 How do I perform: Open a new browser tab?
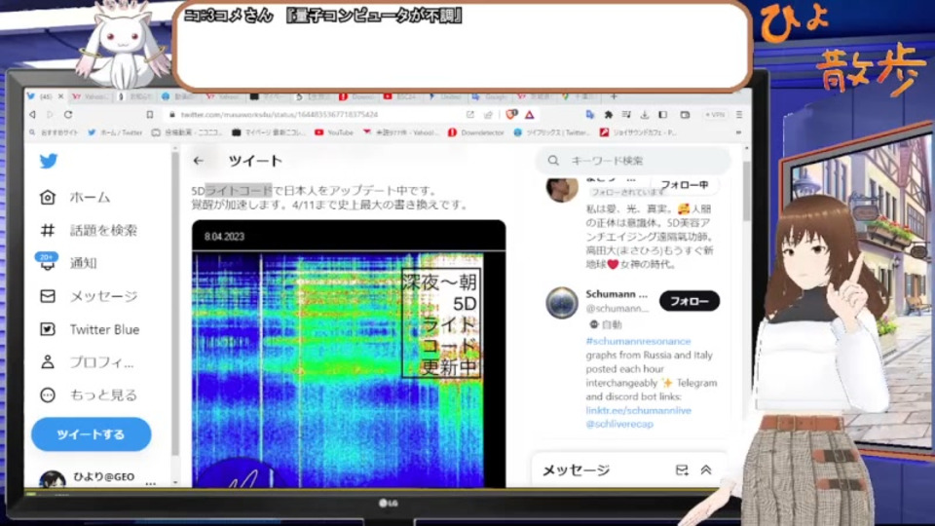pyautogui.click(x=614, y=96)
